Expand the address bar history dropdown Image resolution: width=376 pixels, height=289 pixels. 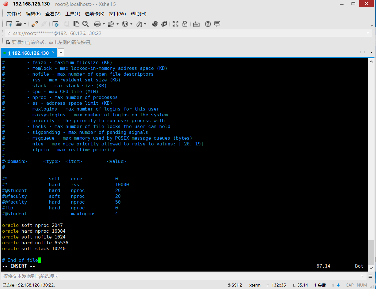point(368,33)
